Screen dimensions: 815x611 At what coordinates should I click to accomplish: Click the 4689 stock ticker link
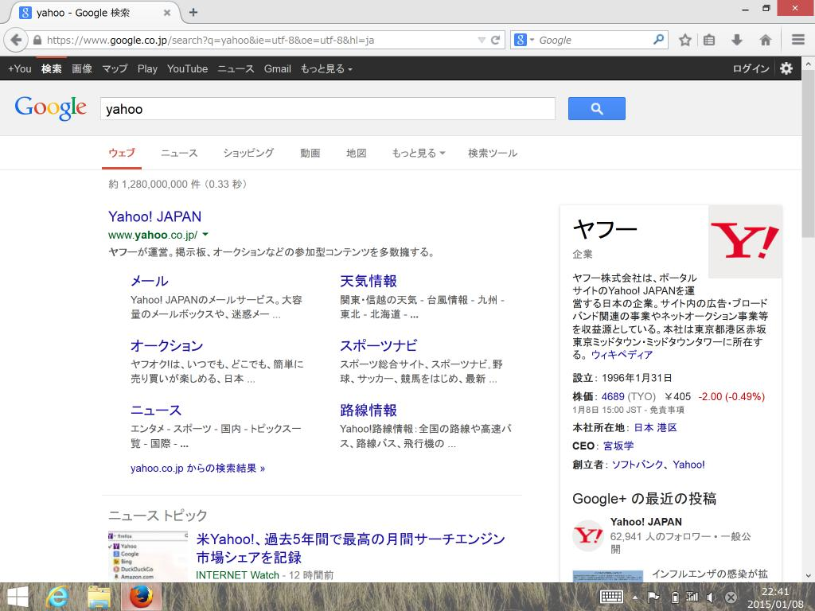click(613, 396)
